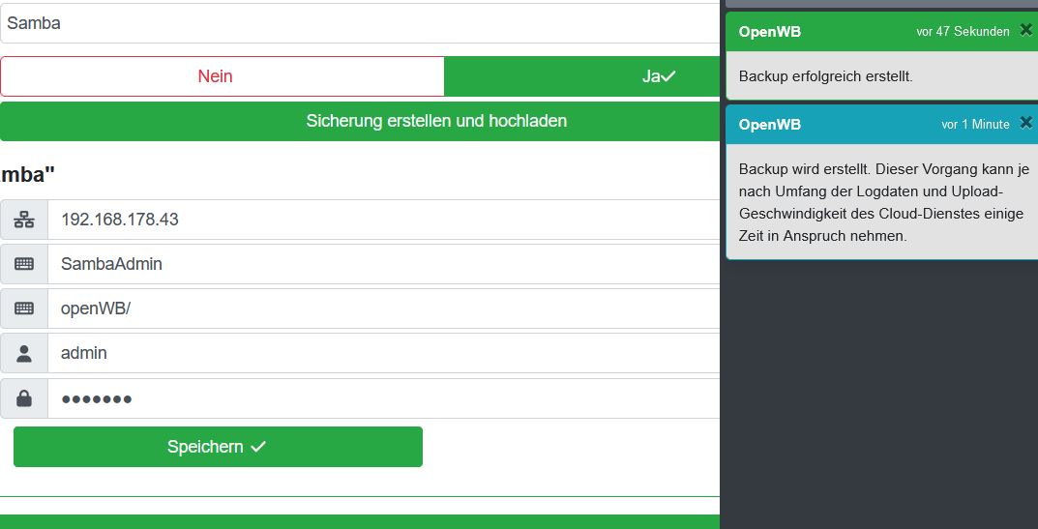
Task: Click the OpenWB title of the green notification
Action: point(770,32)
